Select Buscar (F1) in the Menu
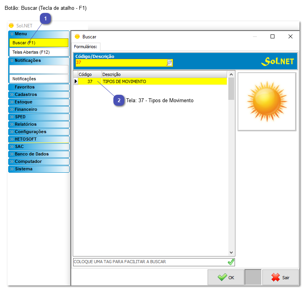The height and width of the screenshot is (289, 303). [39, 43]
